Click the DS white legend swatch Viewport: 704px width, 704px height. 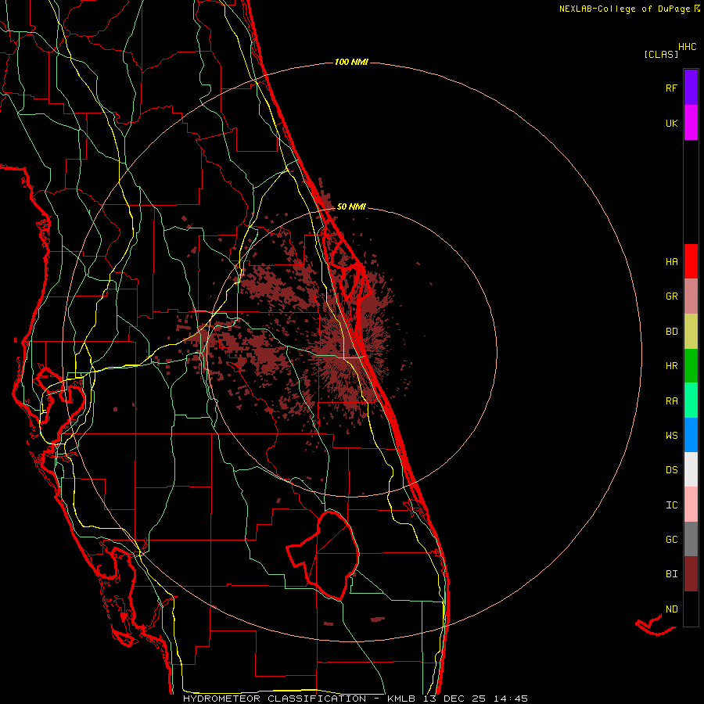691,469
